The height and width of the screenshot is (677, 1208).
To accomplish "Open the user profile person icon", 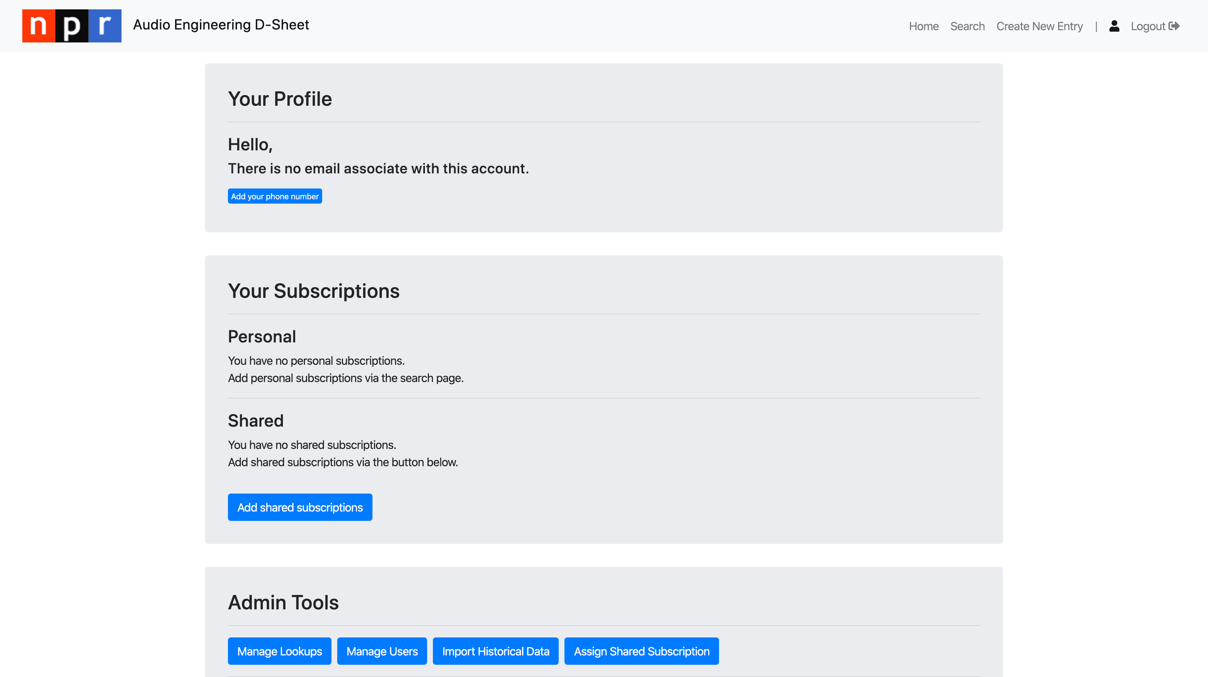I will pos(1114,26).
